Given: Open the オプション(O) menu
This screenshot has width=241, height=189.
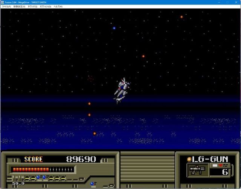Looking at the screenshot, I should click(x=46, y=7).
